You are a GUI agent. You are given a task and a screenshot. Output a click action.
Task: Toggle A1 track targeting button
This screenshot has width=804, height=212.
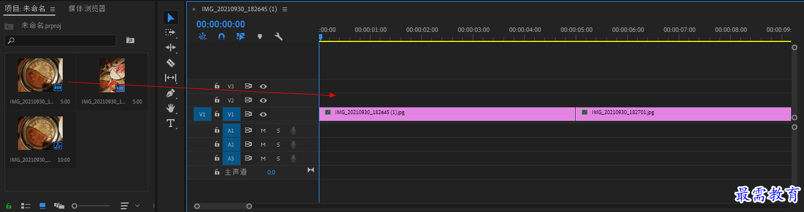(231, 130)
